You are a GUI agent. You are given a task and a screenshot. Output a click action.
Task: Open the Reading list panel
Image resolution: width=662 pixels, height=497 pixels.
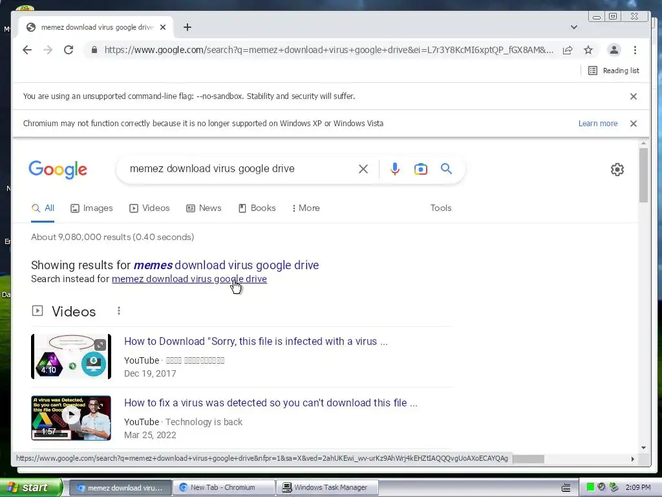(614, 71)
